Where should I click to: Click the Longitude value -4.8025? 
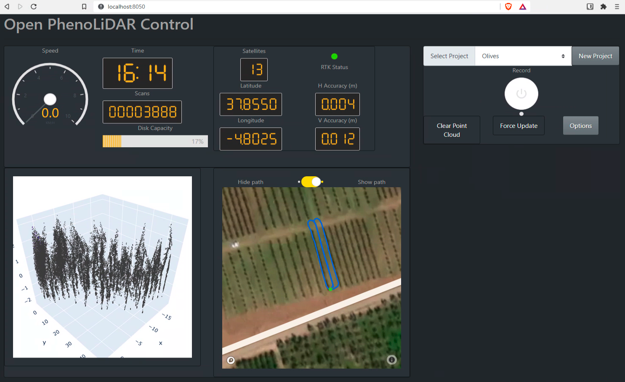coord(251,139)
